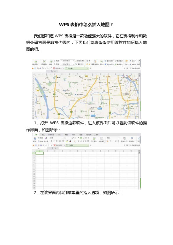Click Change Picture button in map screenshot

tap(119, 61)
